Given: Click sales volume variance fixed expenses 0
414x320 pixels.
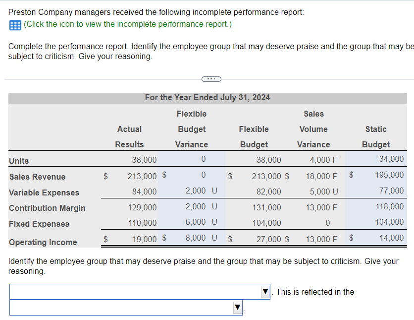Looking at the screenshot, I should coord(328,223).
